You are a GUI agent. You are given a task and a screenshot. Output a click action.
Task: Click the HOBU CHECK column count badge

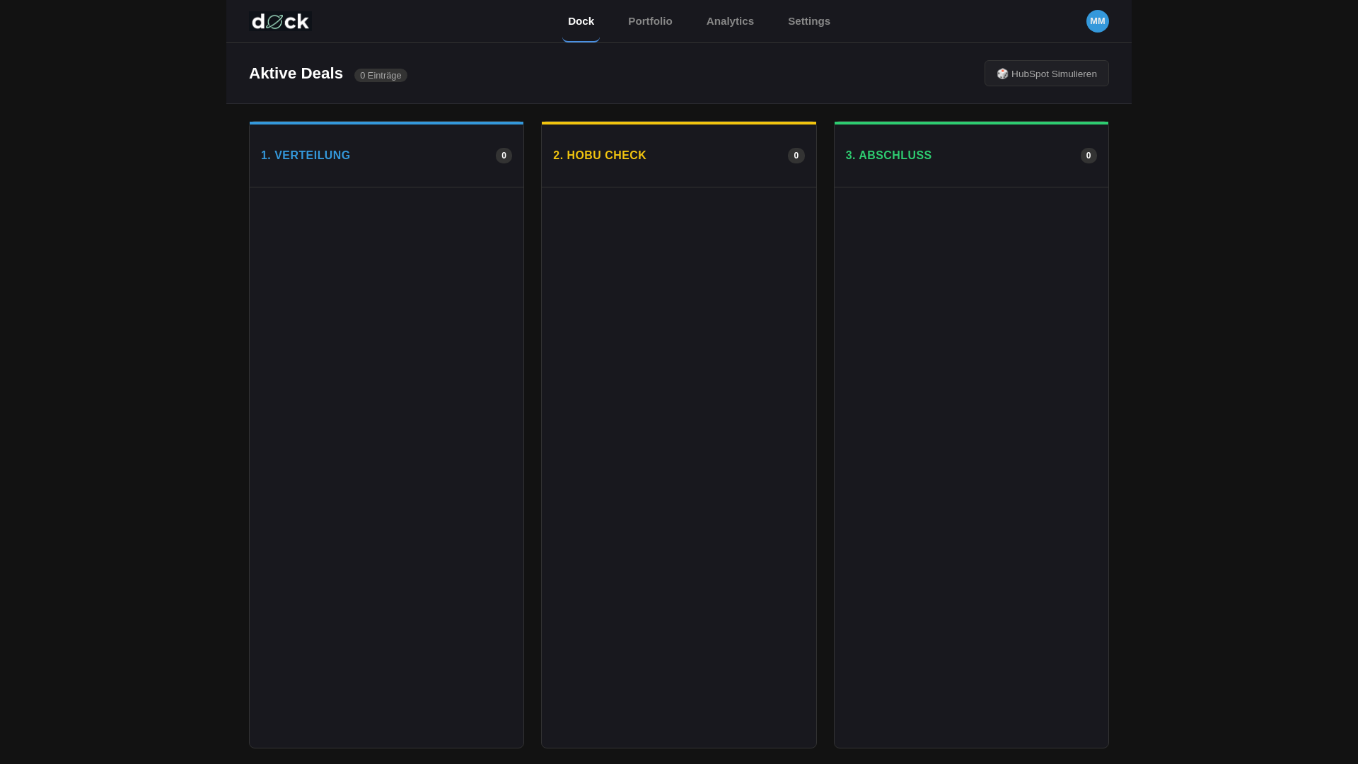coord(796,156)
